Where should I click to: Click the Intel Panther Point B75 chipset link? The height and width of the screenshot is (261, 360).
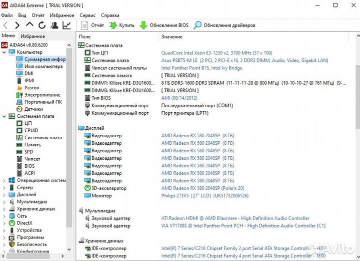click(201, 68)
